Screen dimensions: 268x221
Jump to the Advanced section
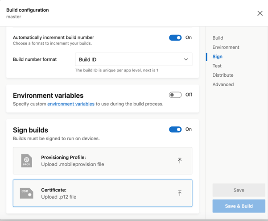223,84
